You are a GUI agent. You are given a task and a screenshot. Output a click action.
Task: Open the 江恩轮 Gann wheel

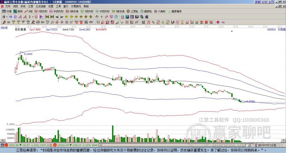pyautogui.click(x=133, y=11)
